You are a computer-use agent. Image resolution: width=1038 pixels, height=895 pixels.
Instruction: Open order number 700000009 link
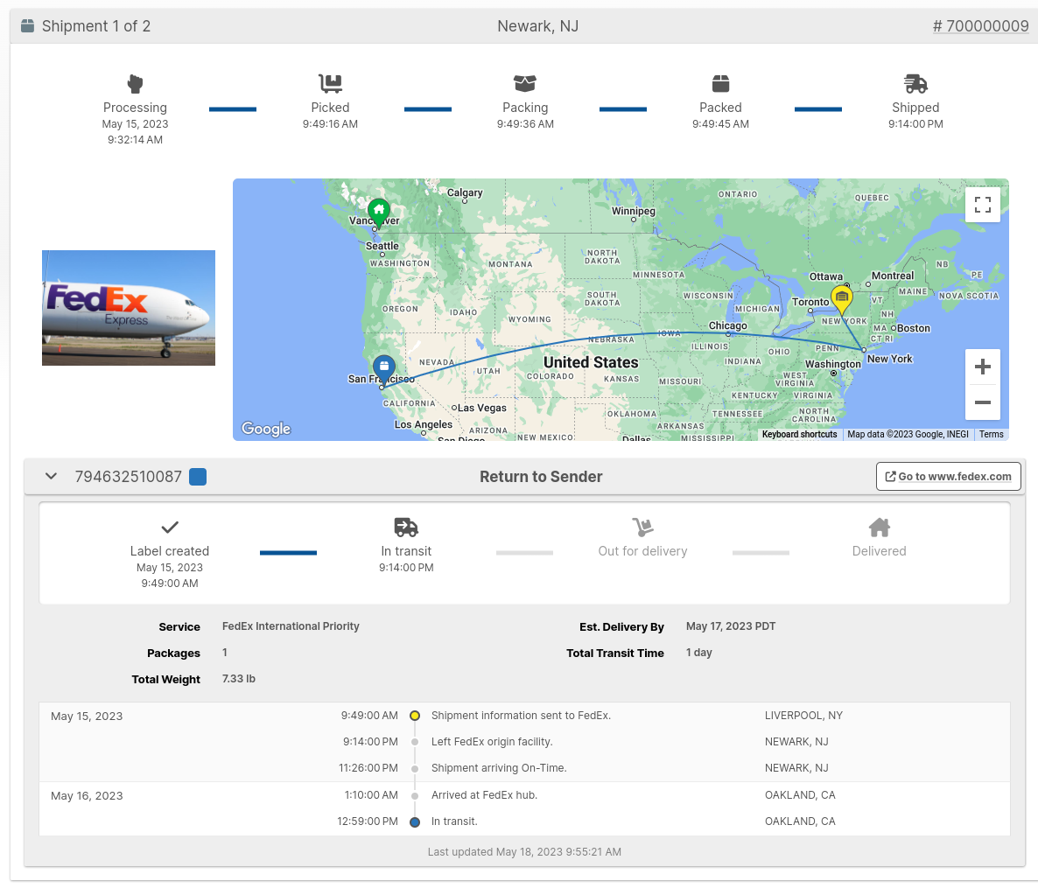pyautogui.click(x=980, y=26)
